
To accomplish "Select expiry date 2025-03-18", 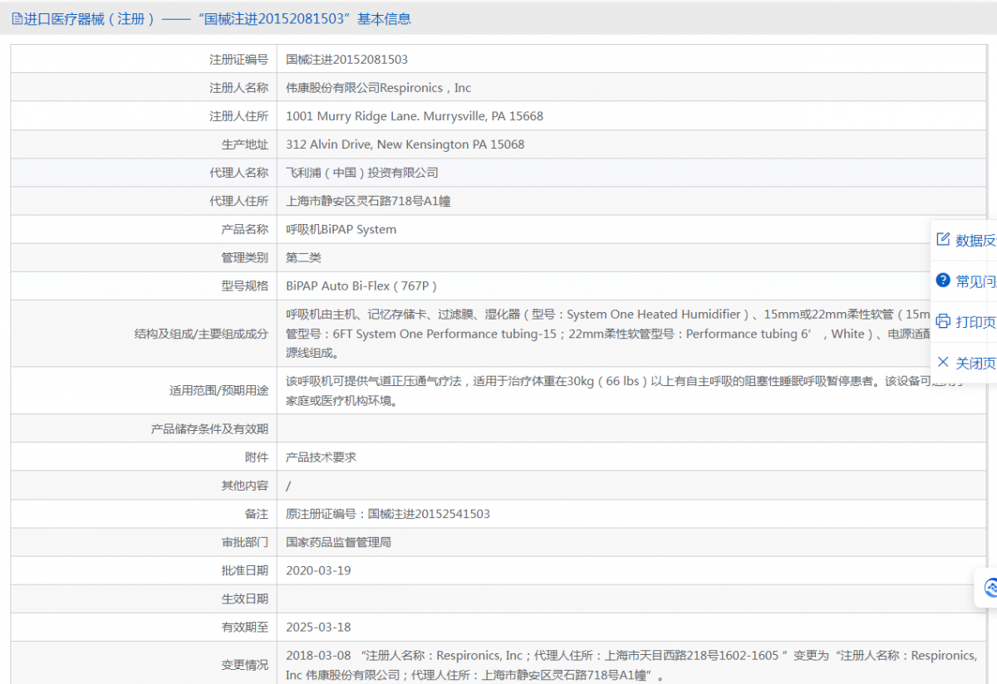I will coord(318,627).
